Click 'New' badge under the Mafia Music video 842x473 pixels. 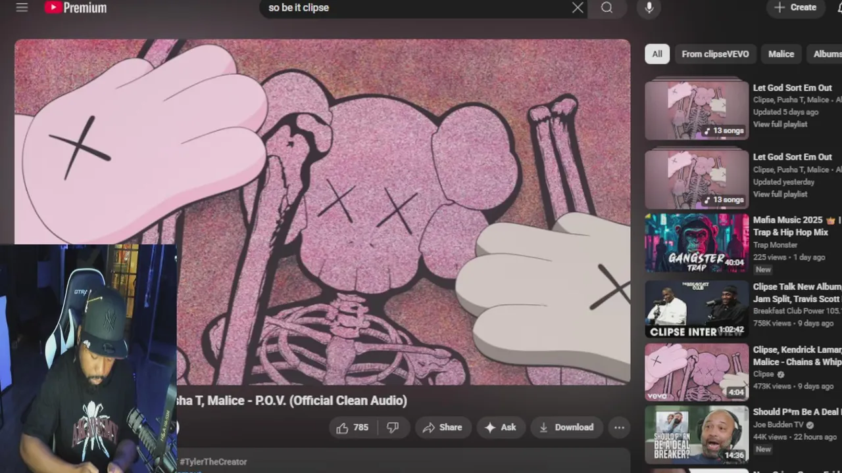pos(763,269)
